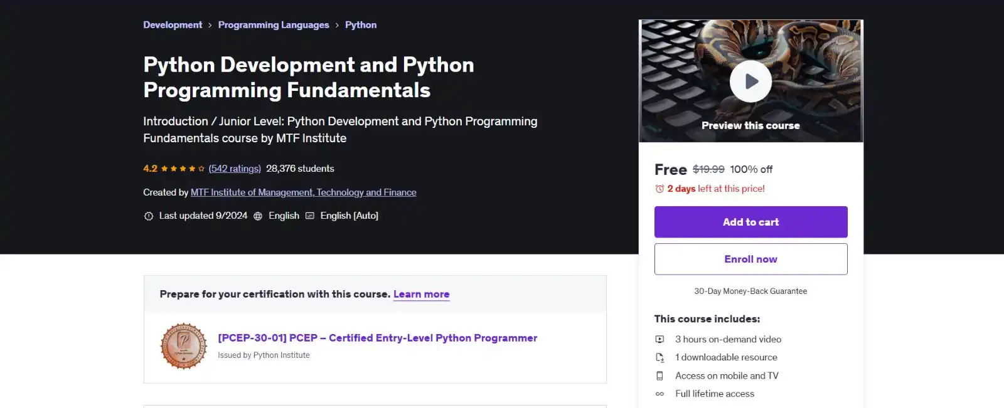This screenshot has height=408, width=1004.
Task: Click the '1 downloadable resource' text
Action: pyautogui.click(x=726, y=357)
